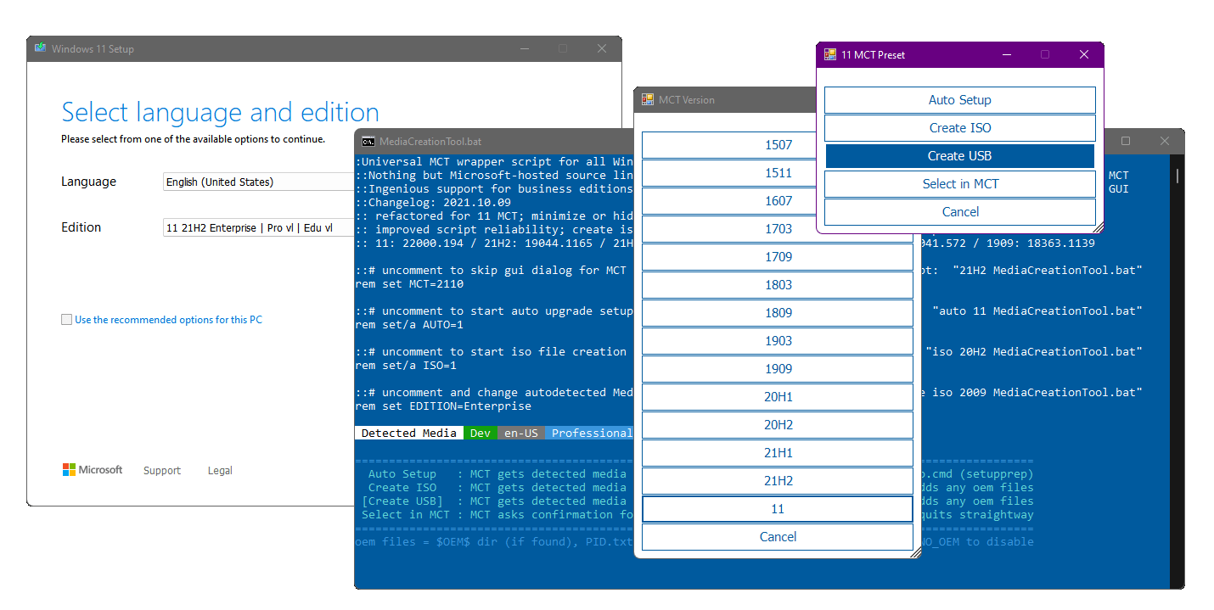The height and width of the screenshot is (610, 1214).
Task: Click the Support link
Action: click(x=161, y=469)
